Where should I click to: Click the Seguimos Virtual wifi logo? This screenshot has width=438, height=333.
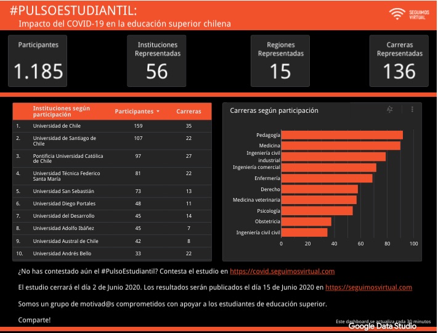(x=409, y=14)
